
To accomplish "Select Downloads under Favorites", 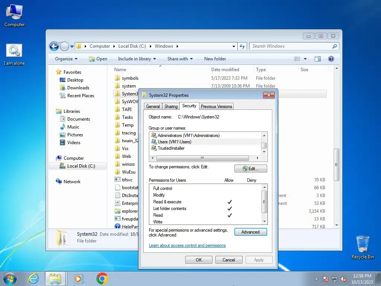I will point(78,88).
